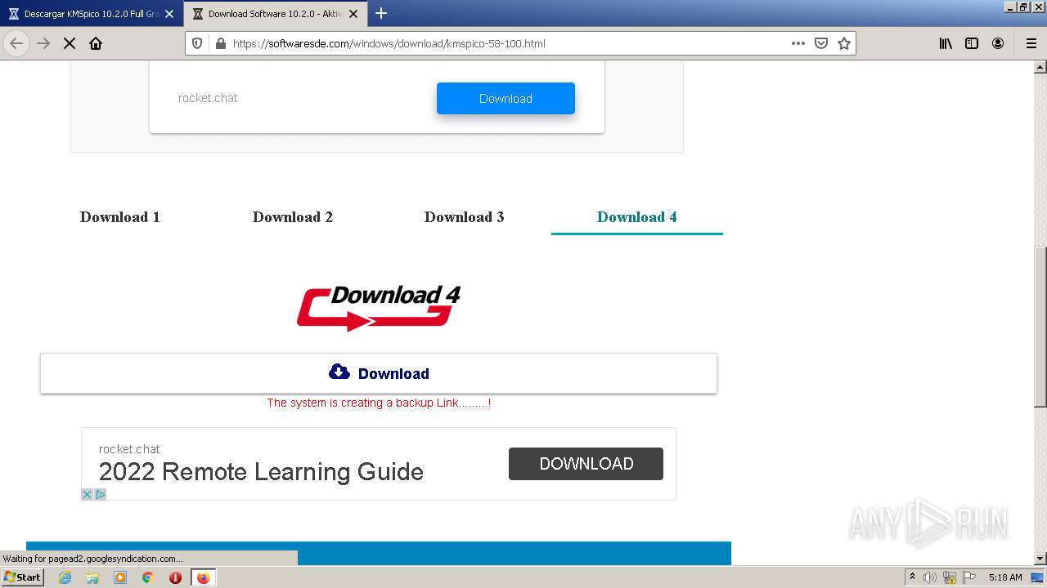This screenshot has height=588, width=1047.
Task: Select Firefox window in taskbar
Action: (203, 577)
